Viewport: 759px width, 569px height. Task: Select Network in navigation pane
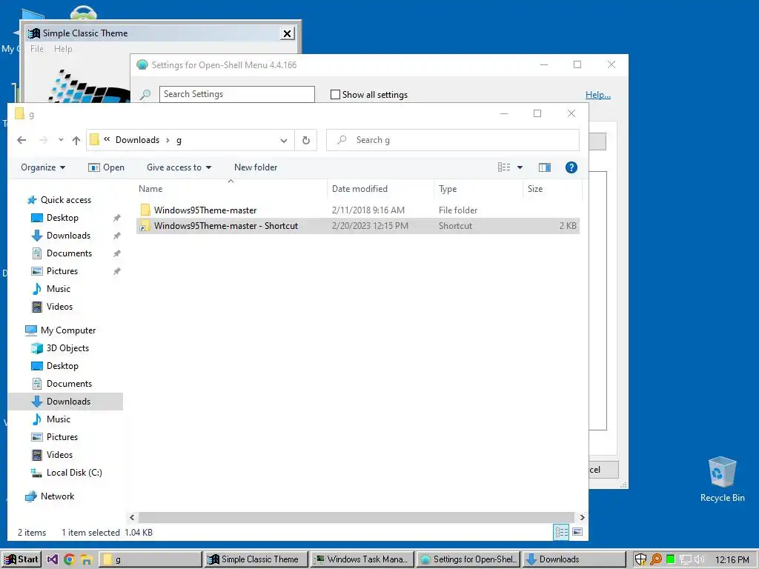[x=57, y=496]
